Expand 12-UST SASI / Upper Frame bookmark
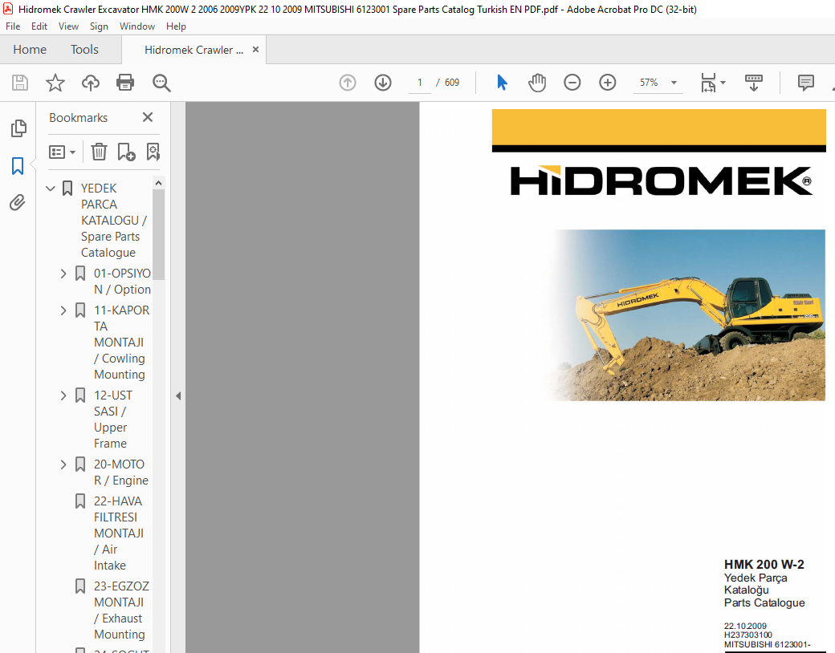Screen dimensions: 835x653 (x=63, y=395)
